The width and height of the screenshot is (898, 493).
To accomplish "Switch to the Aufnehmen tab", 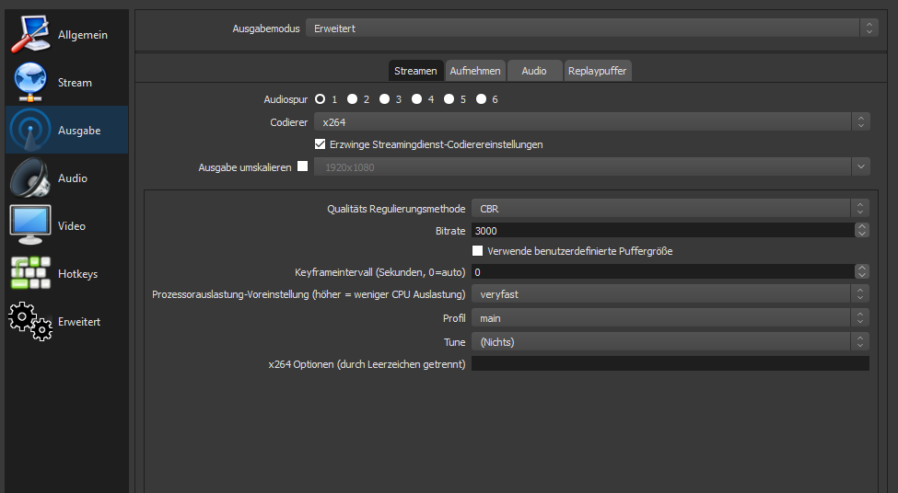I will pyautogui.click(x=475, y=71).
